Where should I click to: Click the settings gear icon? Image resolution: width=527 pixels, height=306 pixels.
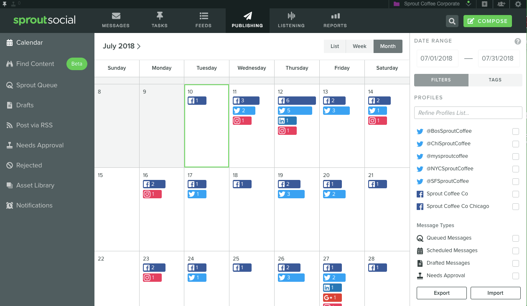pos(518,4)
